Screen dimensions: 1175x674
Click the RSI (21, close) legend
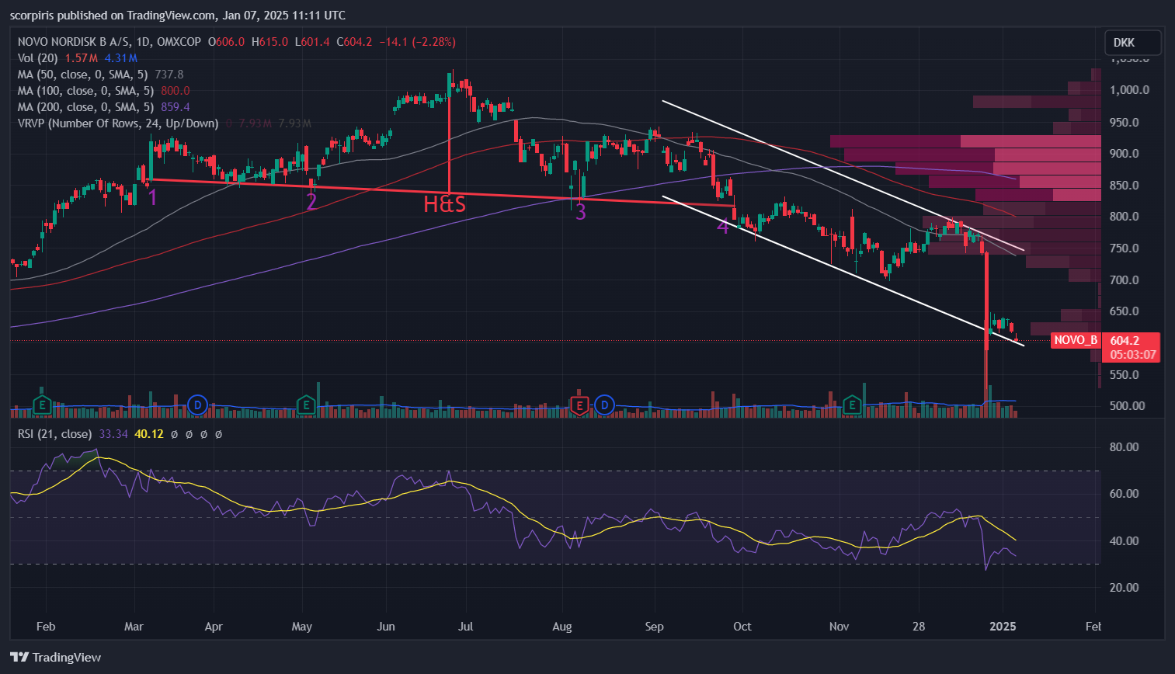click(54, 434)
